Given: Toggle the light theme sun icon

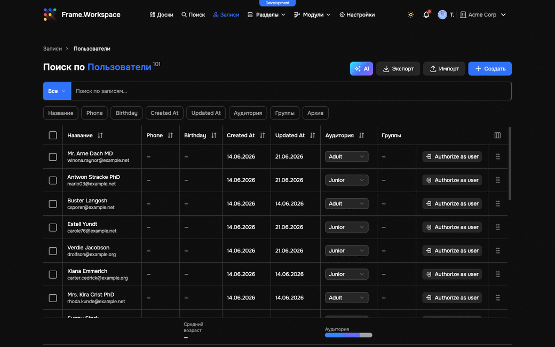Looking at the screenshot, I should click(x=410, y=14).
